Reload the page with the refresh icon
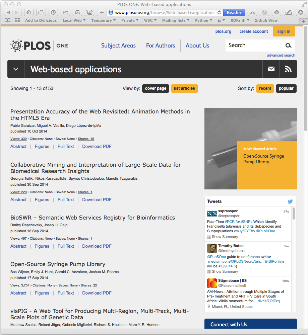 coord(219,13)
